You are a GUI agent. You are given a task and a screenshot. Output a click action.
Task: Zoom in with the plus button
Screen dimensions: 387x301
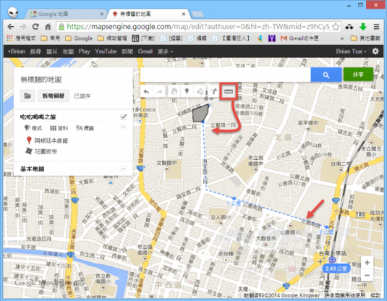coord(367,263)
